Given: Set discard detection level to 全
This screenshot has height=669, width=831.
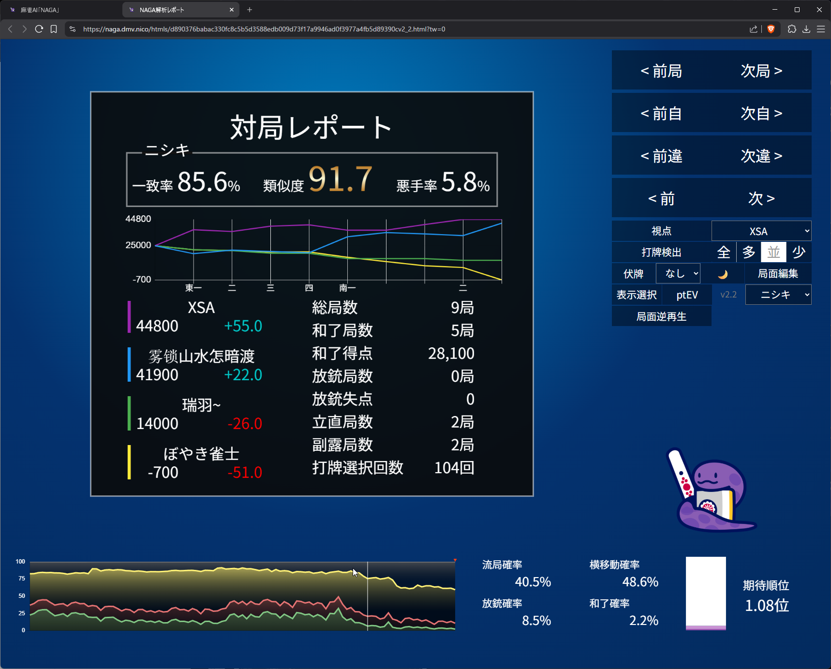Looking at the screenshot, I should coord(724,252).
